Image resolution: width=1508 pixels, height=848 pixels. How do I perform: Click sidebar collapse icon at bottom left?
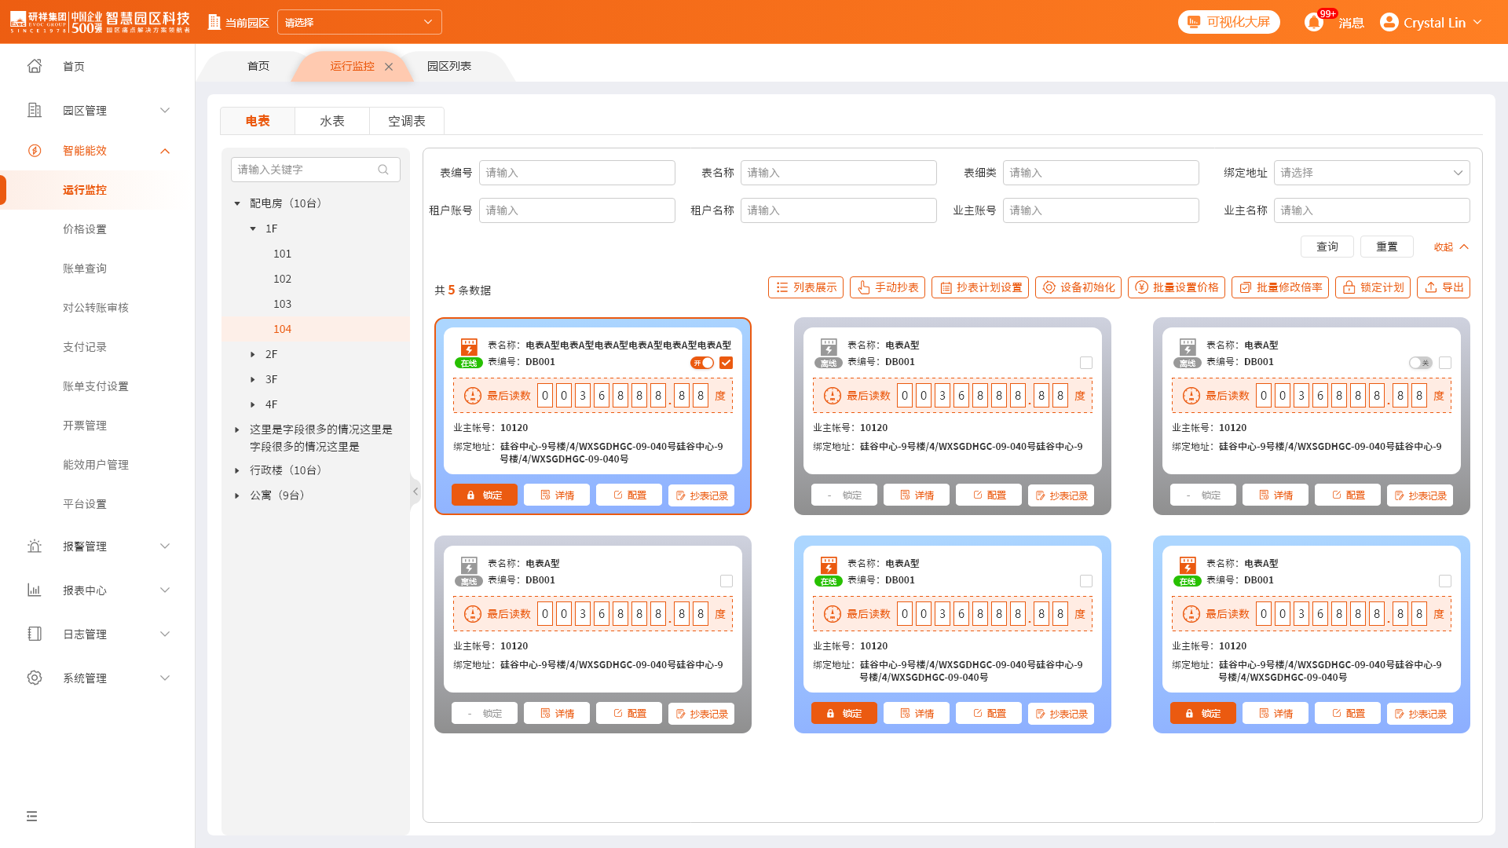coord(31,816)
